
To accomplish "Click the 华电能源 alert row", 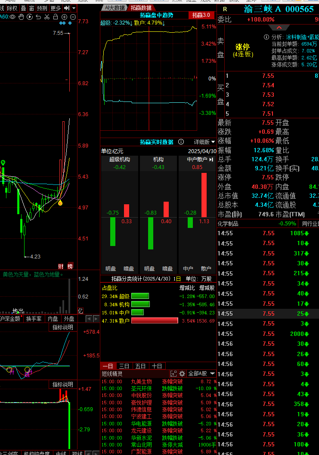I will point(158,424).
